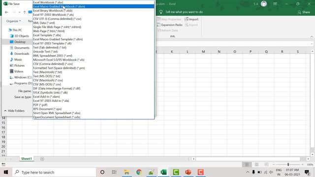Pick SYLK (Symbolic Link) (*.slk) format
315x177 pixels.
click(94, 92)
